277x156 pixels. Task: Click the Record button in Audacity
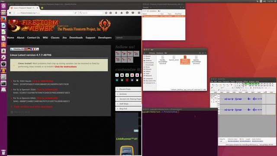pos(232,85)
